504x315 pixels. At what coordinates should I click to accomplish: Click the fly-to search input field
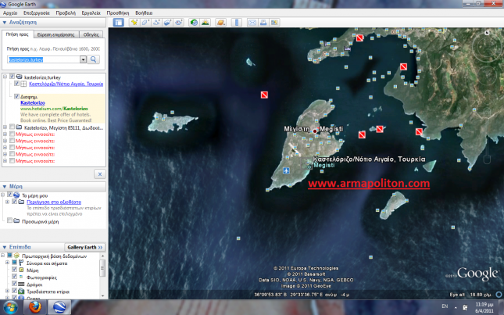(x=44, y=59)
